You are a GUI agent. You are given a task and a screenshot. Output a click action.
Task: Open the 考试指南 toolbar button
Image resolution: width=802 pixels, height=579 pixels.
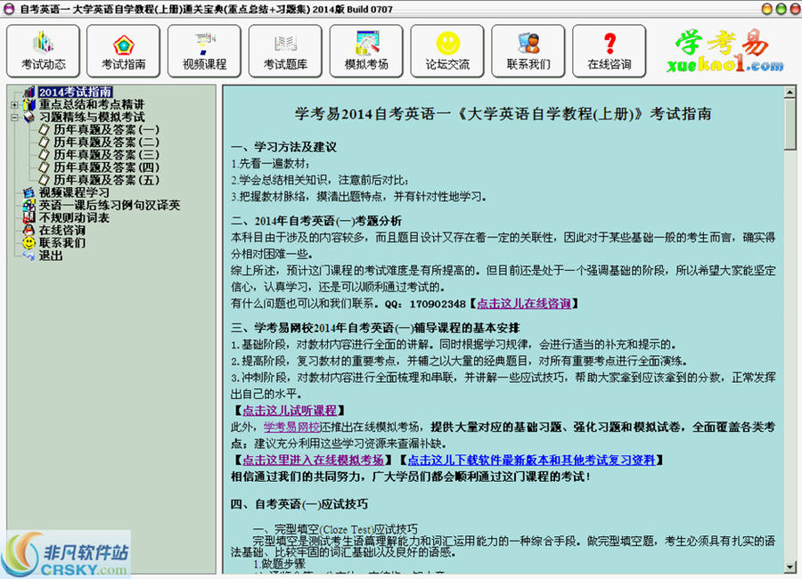pos(124,51)
